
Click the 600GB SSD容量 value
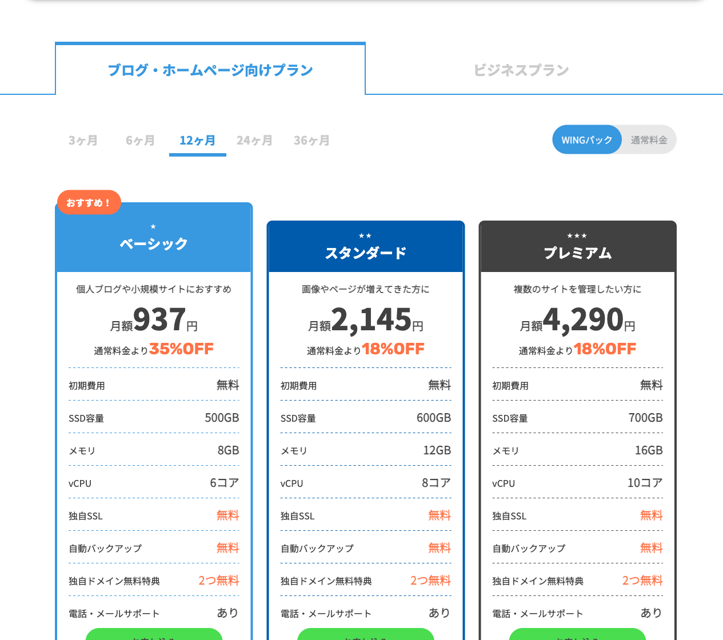pyautogui.click(x=434, y=418)
